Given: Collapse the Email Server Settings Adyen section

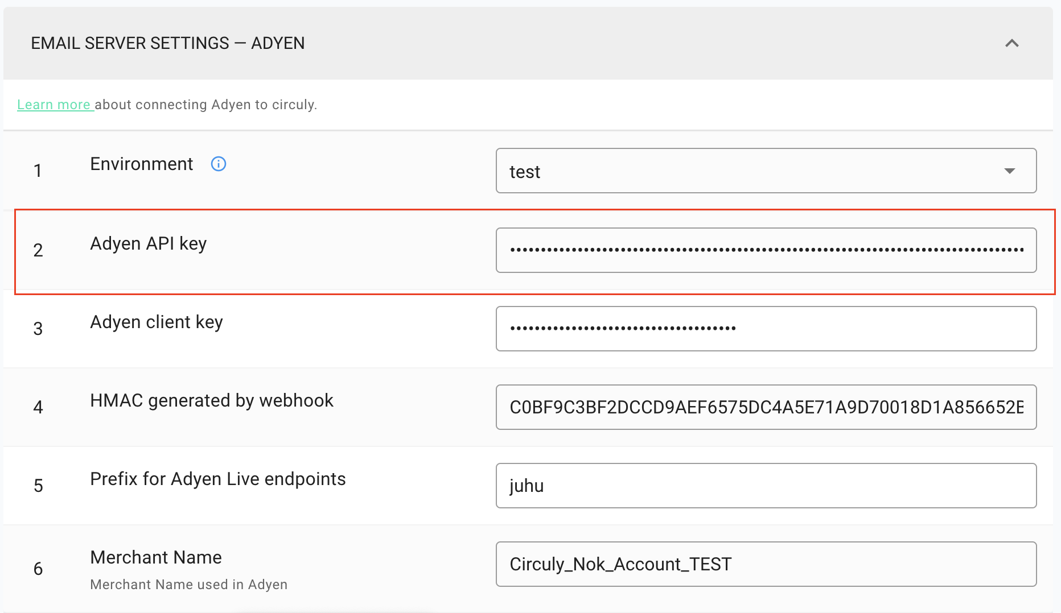Looking at the screenshot, I should coord(1011,43).
